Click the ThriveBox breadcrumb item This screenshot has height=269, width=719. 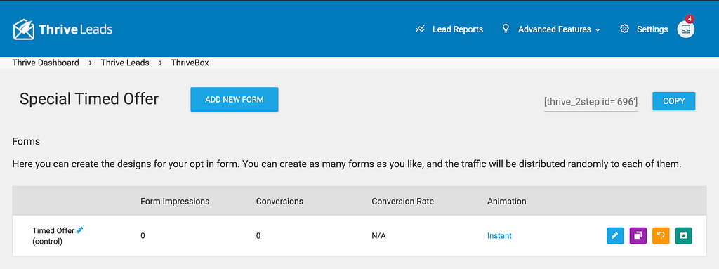pos(190,63)
